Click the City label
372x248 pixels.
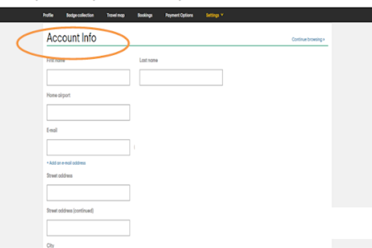point(51,245)
